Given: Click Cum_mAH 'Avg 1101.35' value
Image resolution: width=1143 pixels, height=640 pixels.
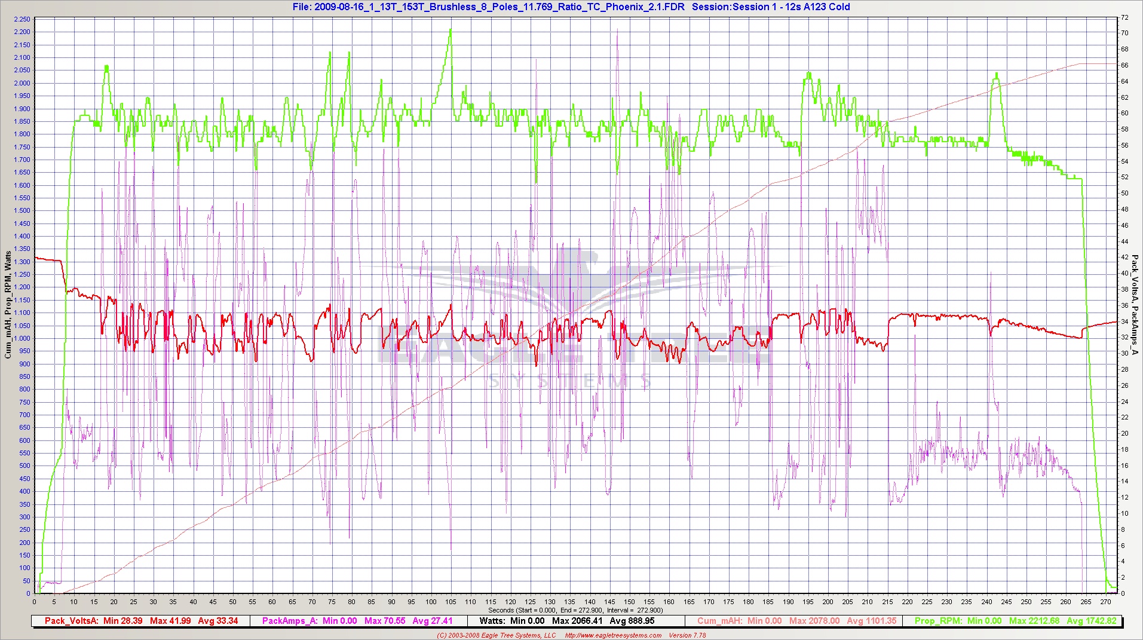Looking at the screenshot, I should click(871, 621).
